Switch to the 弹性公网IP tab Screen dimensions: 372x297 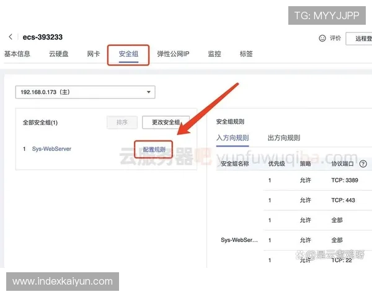point(173,54)
